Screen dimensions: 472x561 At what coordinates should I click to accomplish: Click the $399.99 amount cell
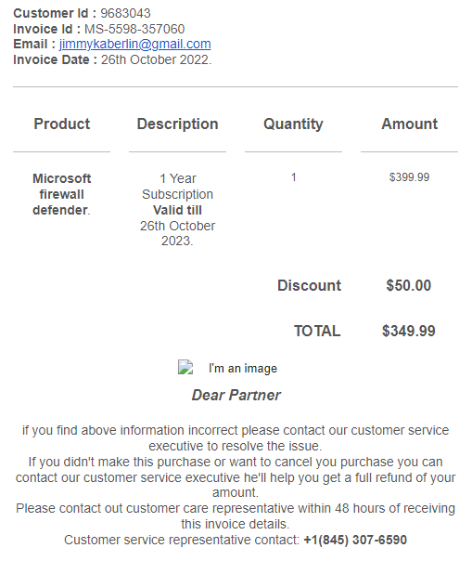pos(410,177)
